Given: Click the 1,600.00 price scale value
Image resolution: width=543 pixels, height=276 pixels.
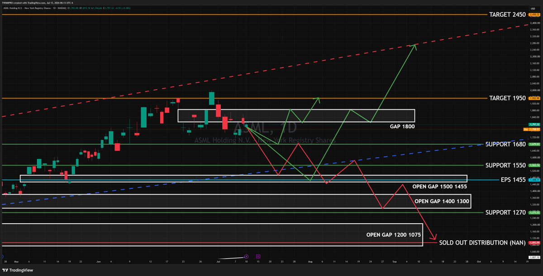Looking at the screenshot, I should click(535, 158).
